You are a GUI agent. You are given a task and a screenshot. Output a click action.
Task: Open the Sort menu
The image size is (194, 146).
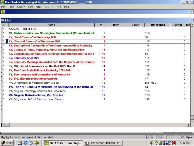pyautogui.click(x=30, y=7)
